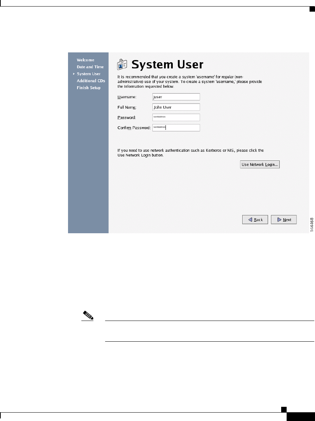The height and width of the screenshot is (421, 315).
Task: Proceed with the Next button
Action: (284, 220)
